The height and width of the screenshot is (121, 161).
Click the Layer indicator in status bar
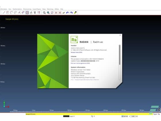72,116
